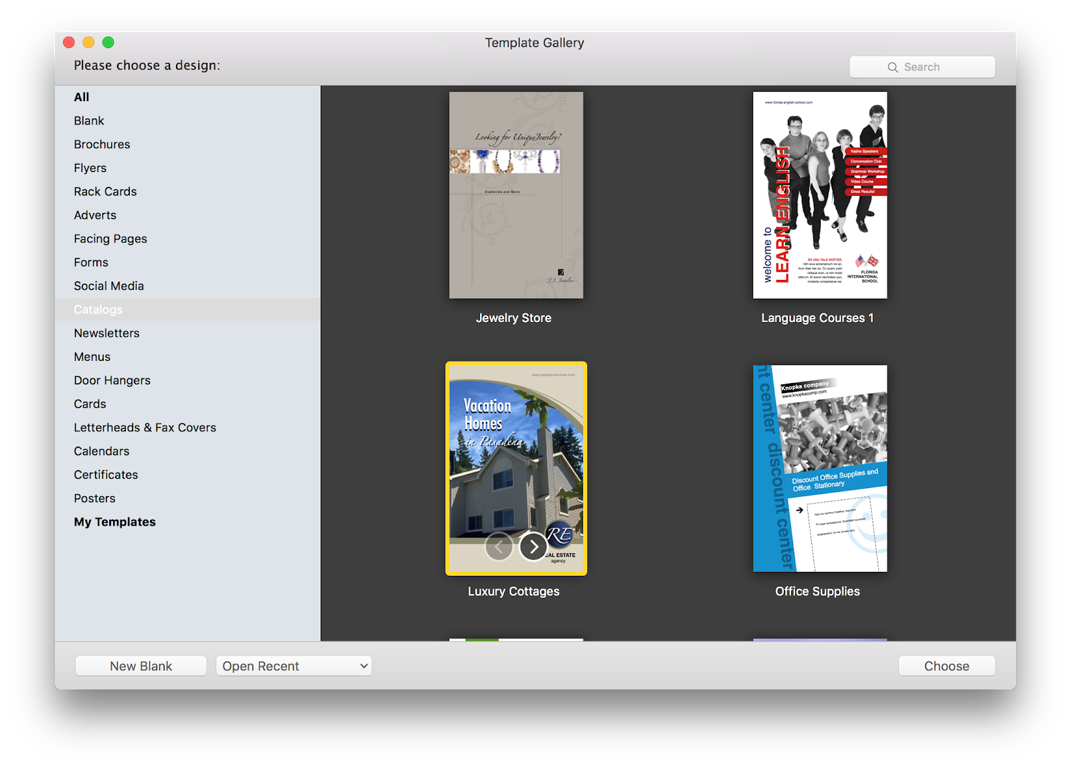1071x768 pixels.
Task: Click the previous-page arrow on Luxury Cottages preview
Action: tap(499, 546)
